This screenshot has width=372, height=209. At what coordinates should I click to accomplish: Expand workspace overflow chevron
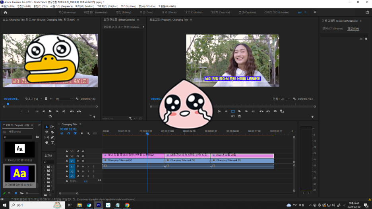coord(315,12)
